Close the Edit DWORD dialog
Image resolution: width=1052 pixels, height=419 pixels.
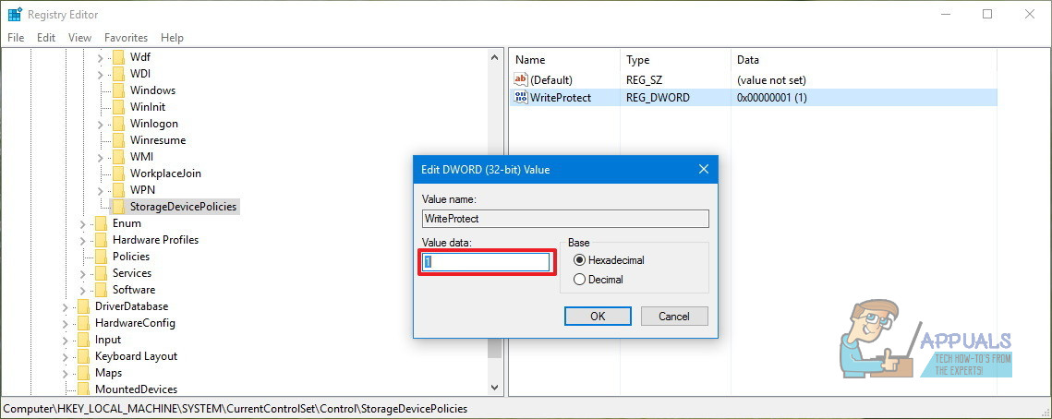pyautogui.click(x=704, y=170)
